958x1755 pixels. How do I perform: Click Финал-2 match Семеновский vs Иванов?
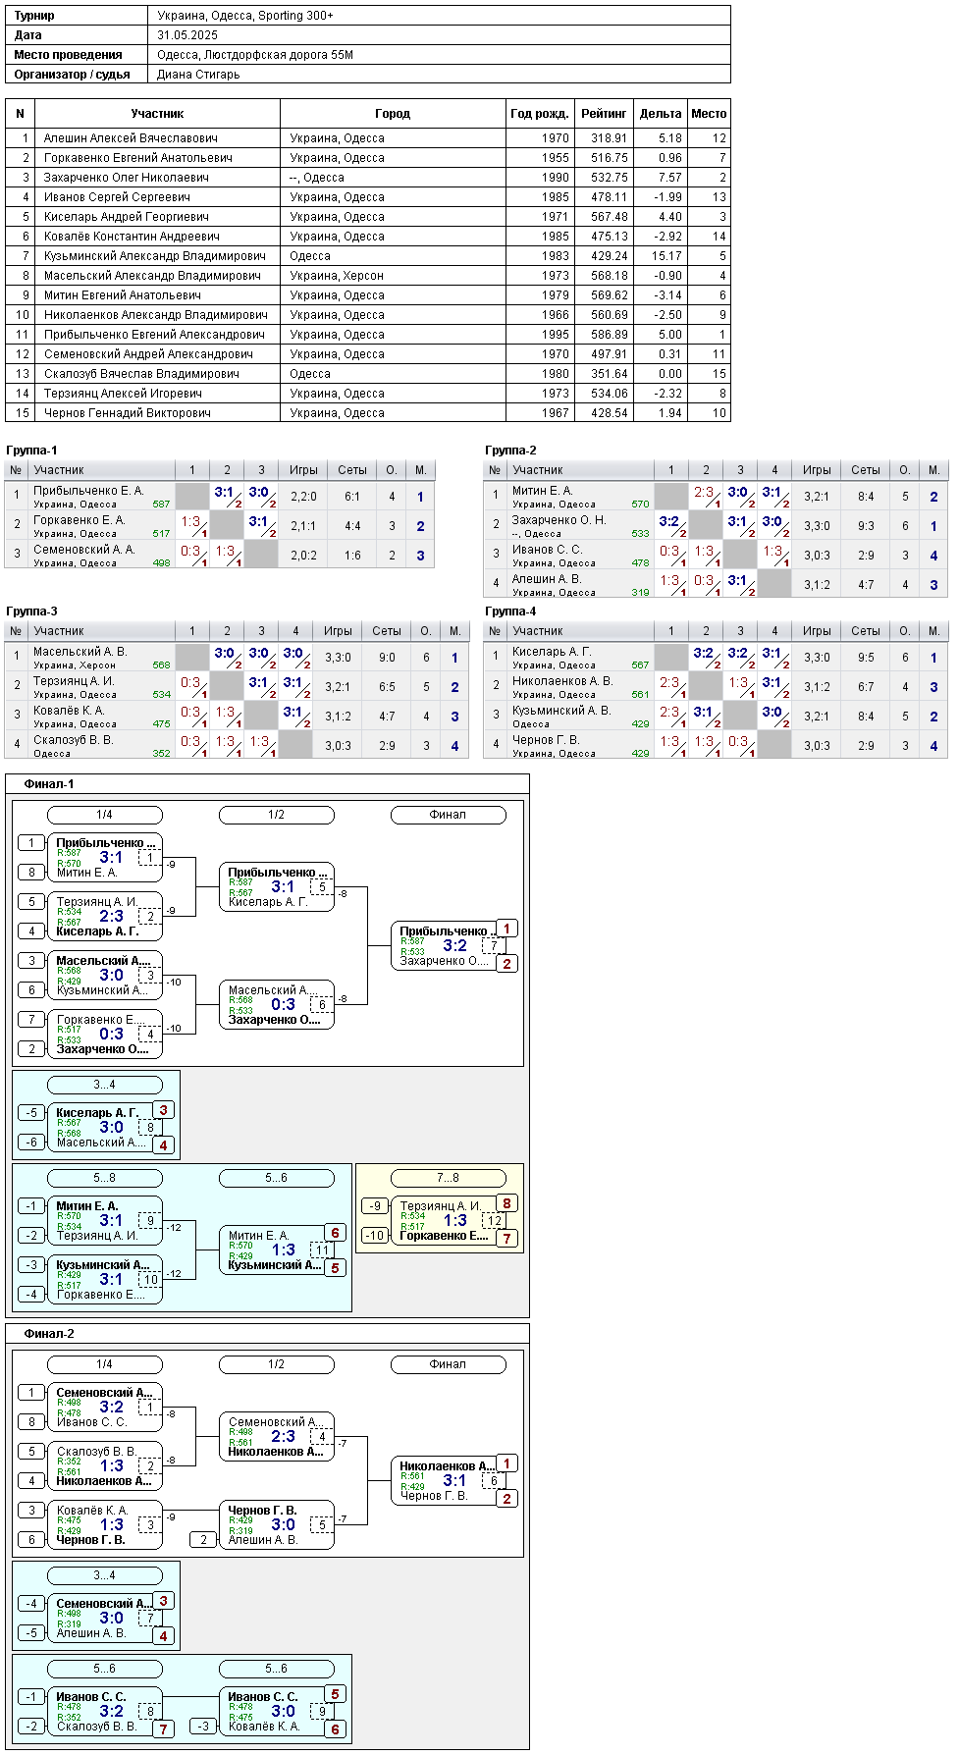tap(104, 1408)
